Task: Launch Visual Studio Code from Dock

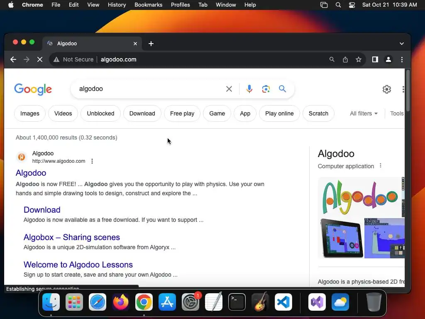Action: (x=283, y=302)
